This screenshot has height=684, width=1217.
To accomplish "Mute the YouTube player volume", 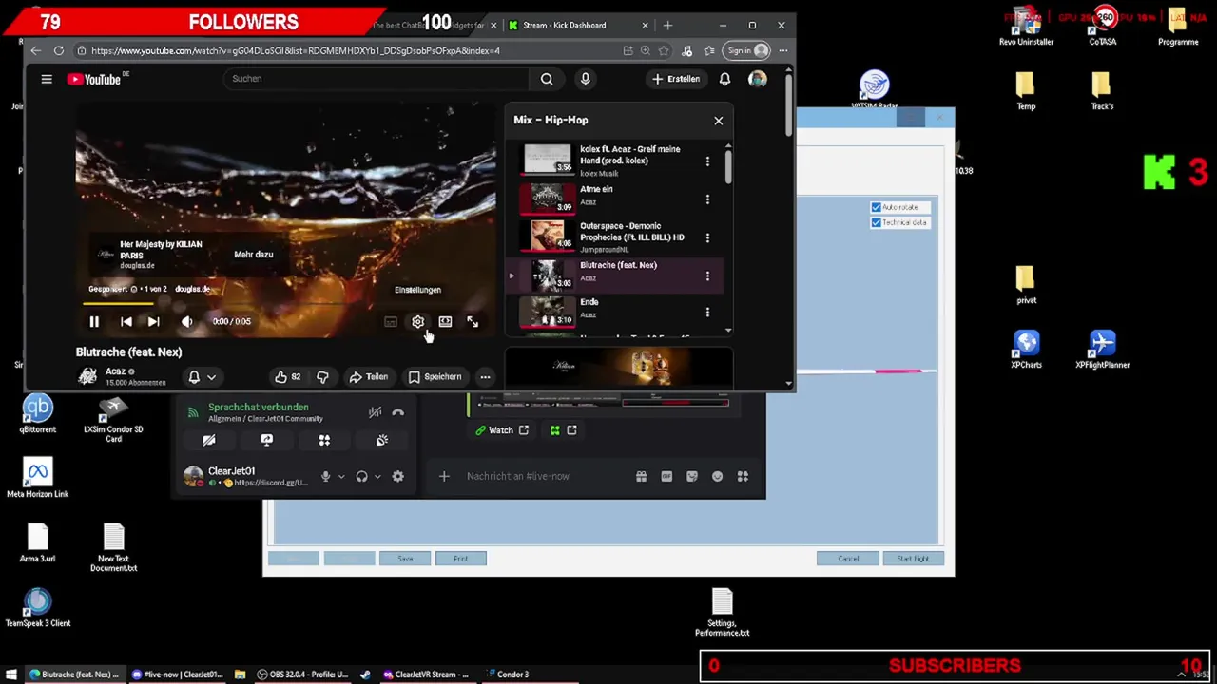I will (186, 322).
